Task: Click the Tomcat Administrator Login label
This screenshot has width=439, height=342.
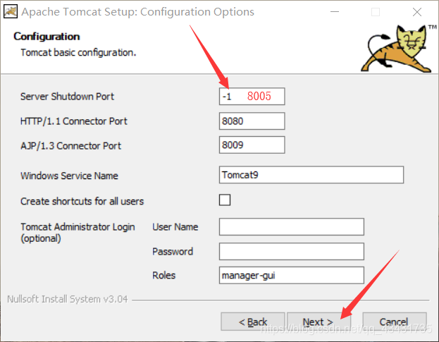Action: click(78, 233)
